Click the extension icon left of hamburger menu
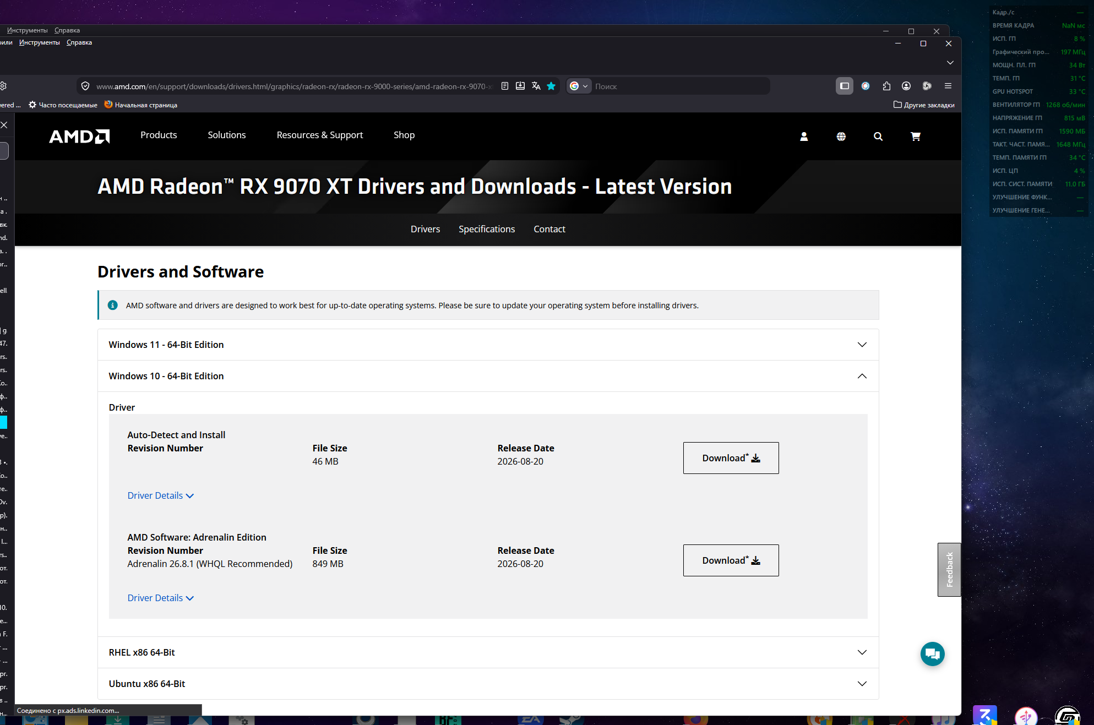 coord(927,86)
